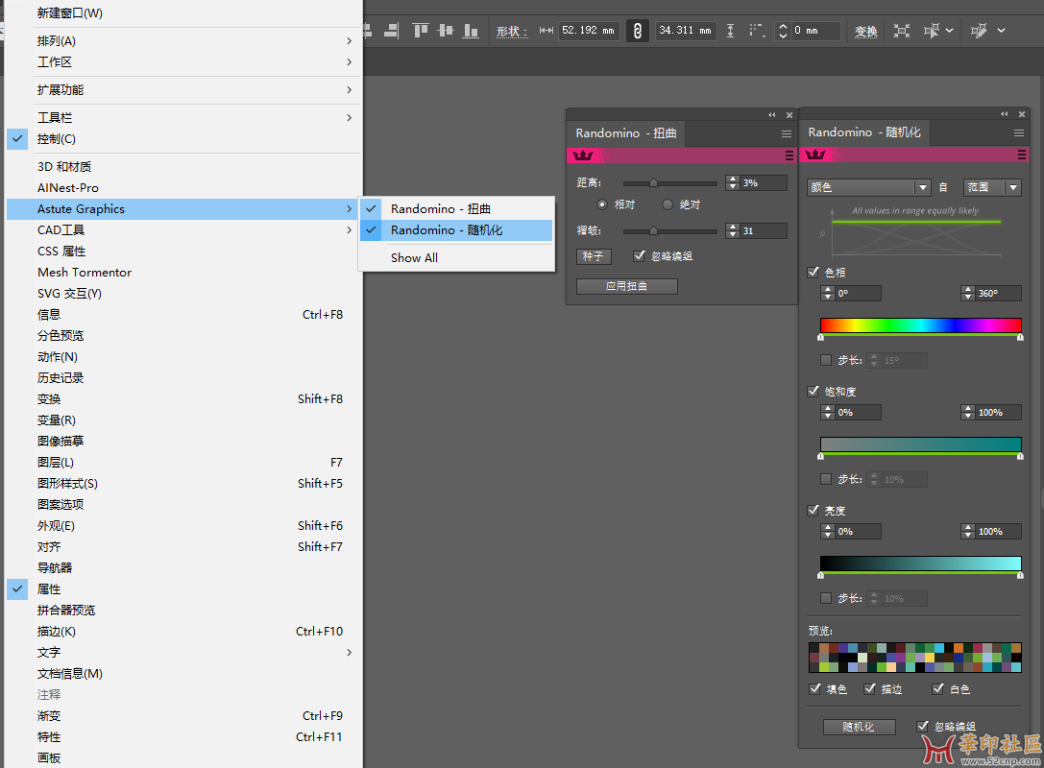The image size is (1044, 768).
Task: Toggle the constrain width and height link icon
Action: coord(637,31)
